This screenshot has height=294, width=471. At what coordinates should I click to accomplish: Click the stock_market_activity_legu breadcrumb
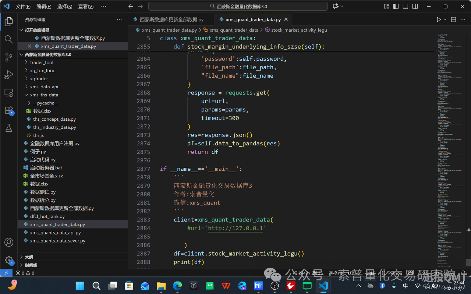click(298, 30)
